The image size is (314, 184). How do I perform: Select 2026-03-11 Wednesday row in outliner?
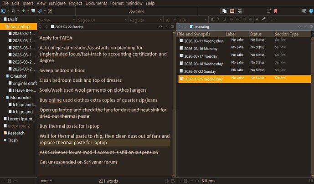245,41
